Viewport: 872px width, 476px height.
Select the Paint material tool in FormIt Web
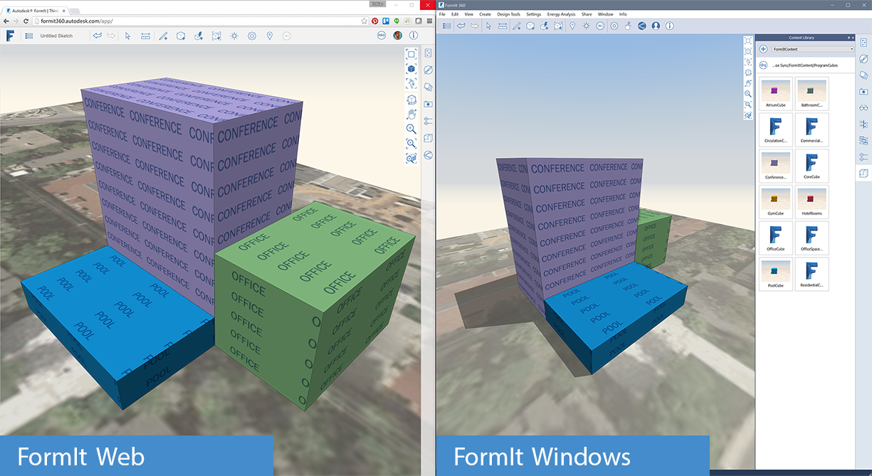coord(198,36)
